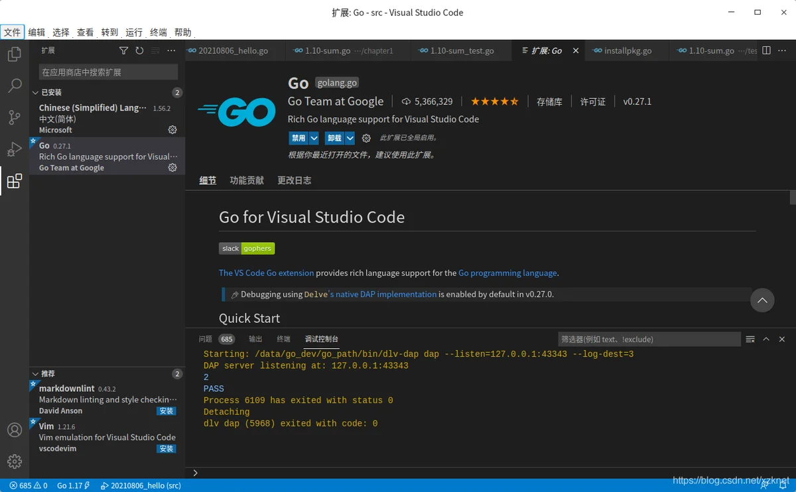Open the 文件 menu

pos(13,32)
